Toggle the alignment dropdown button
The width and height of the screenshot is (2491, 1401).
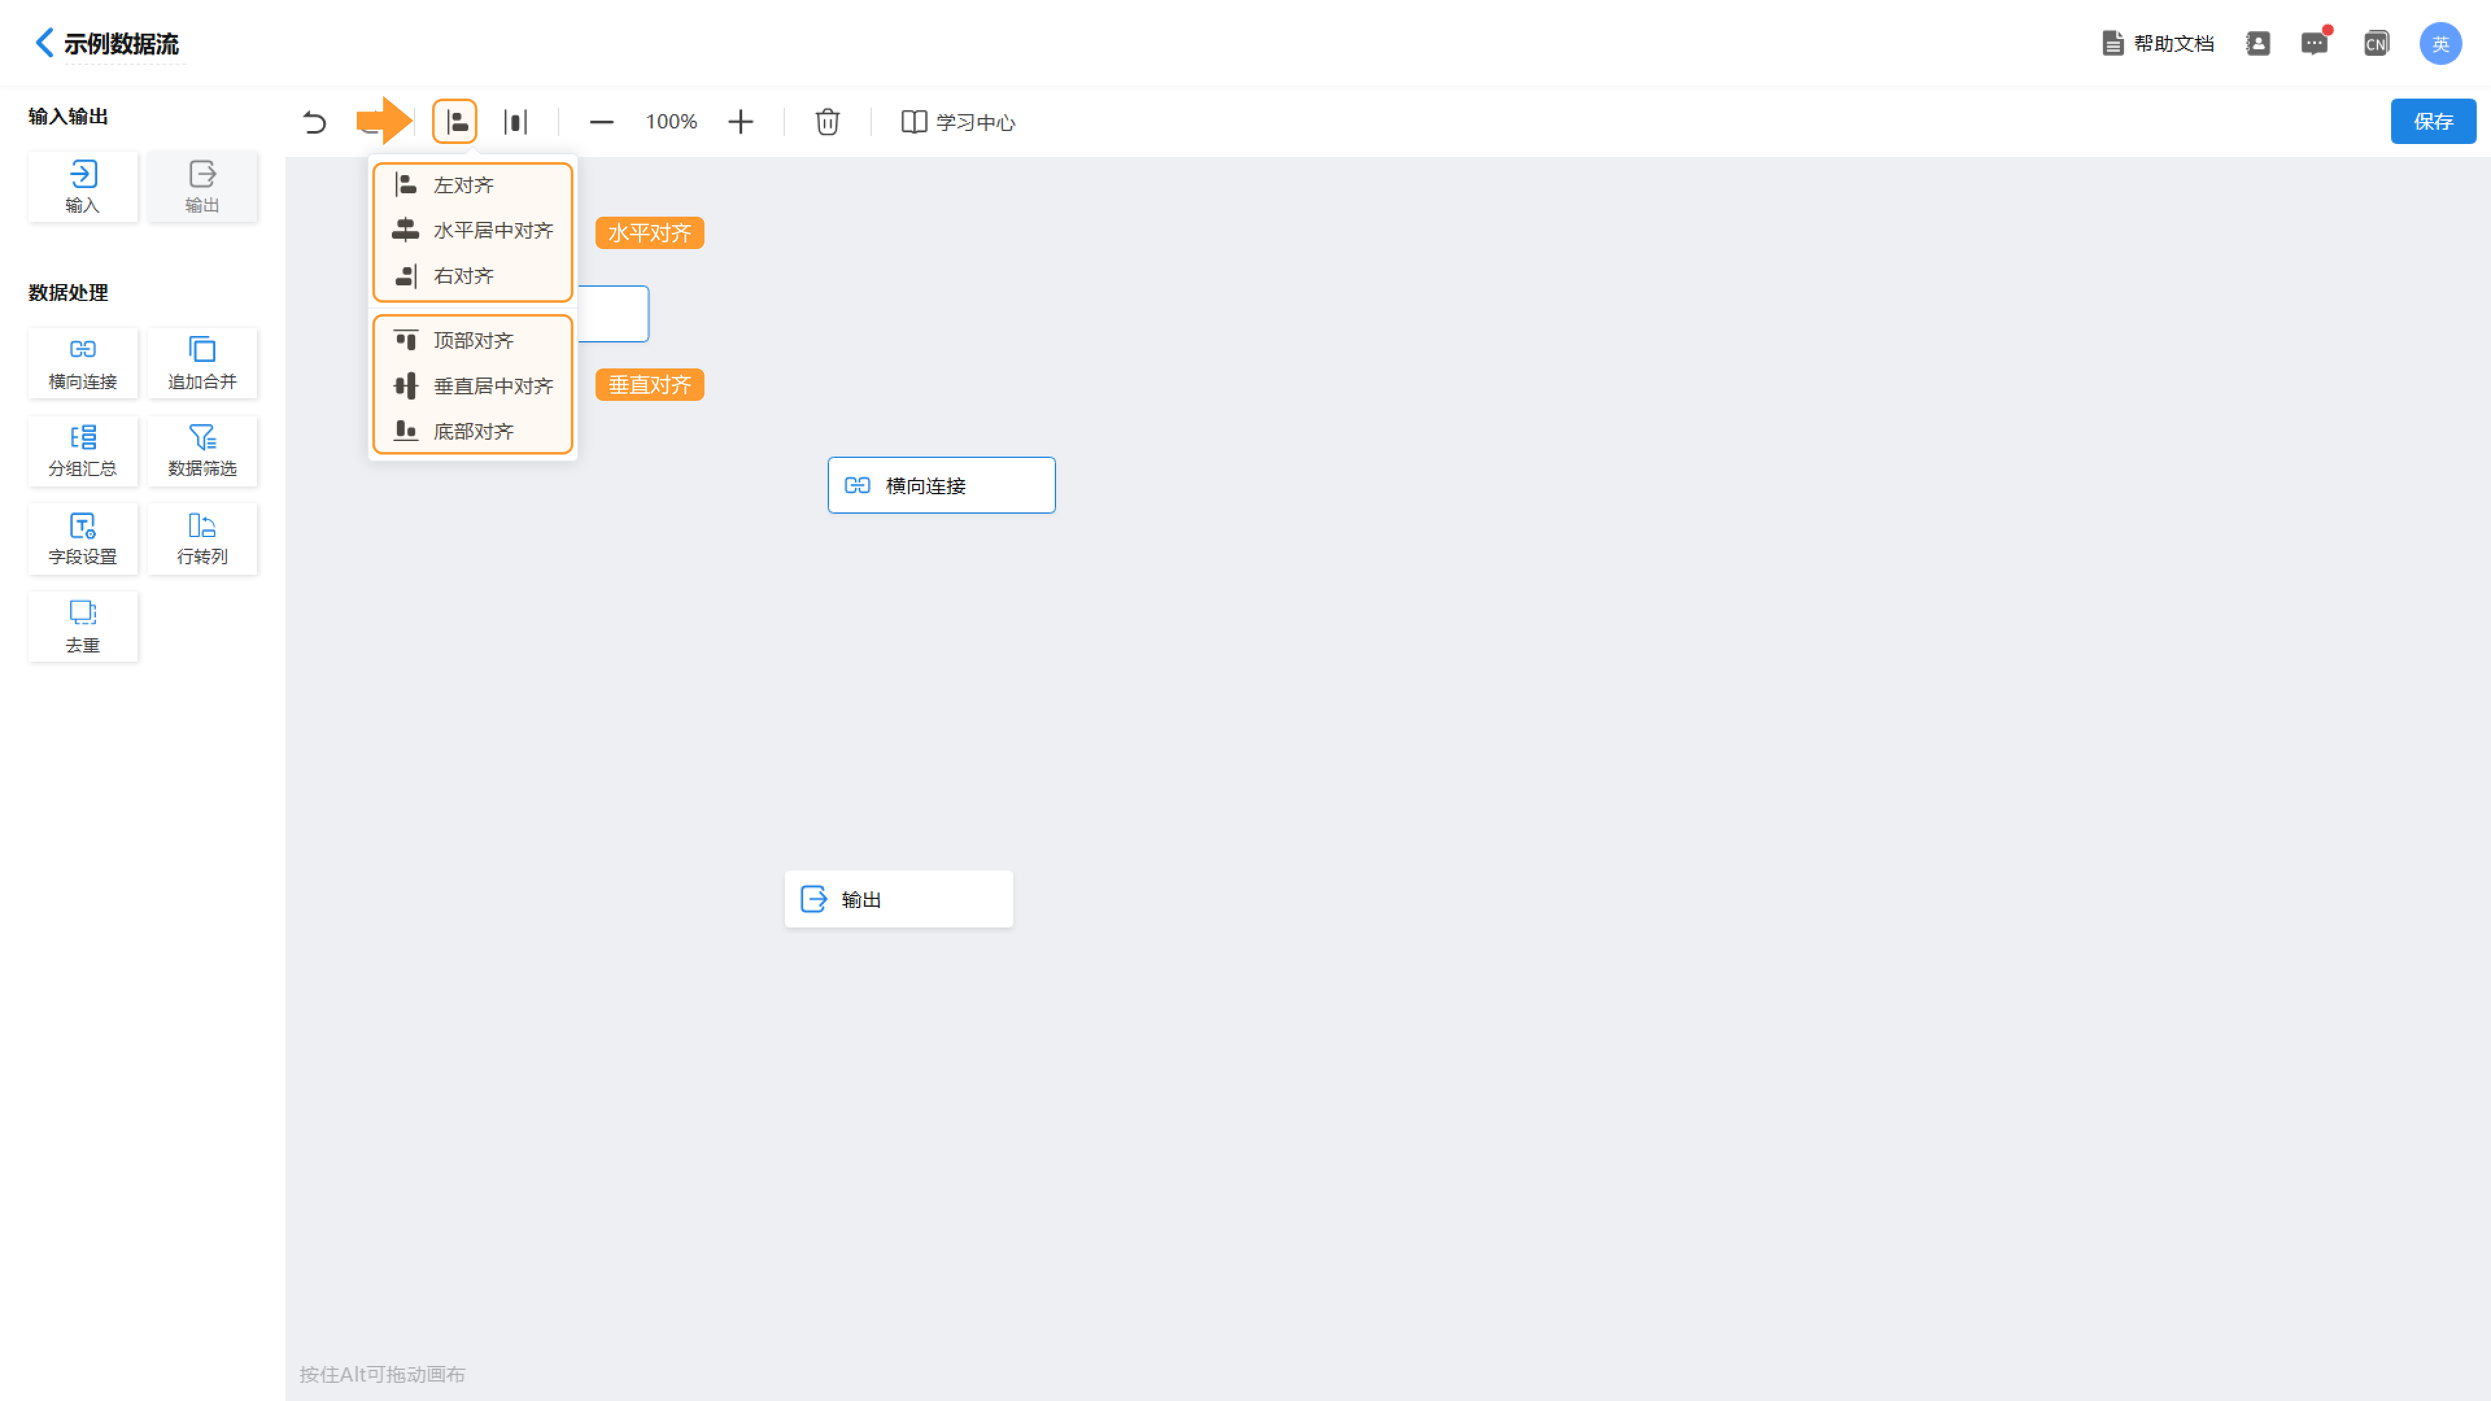455,122
